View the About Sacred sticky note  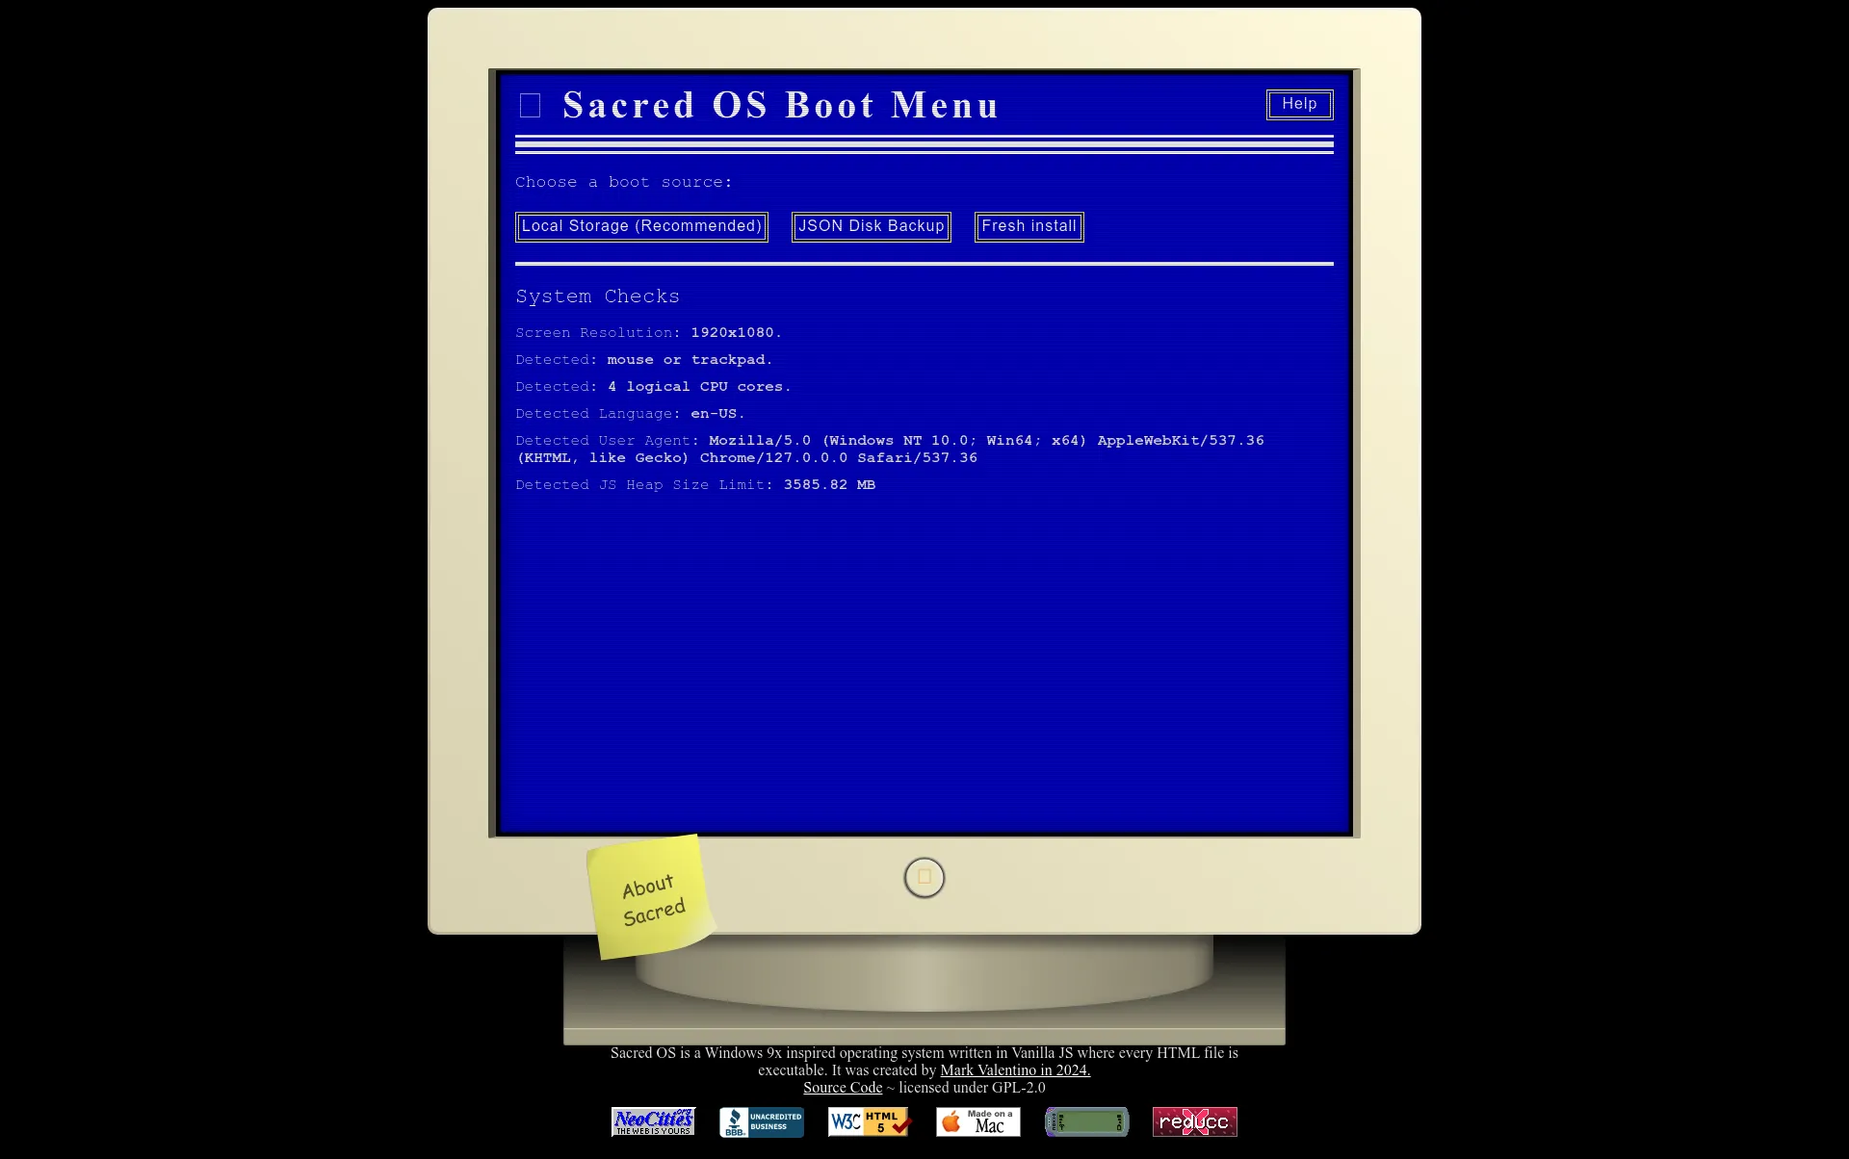pyautogui.click(x=651, y=899)
